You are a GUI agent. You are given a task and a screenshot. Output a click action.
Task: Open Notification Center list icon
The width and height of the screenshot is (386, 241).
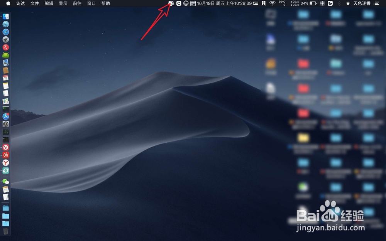tap(376, 3)
